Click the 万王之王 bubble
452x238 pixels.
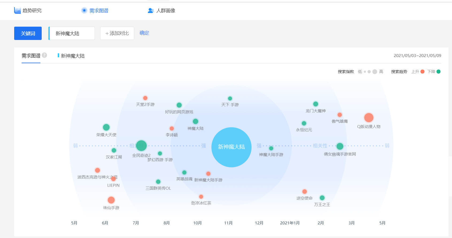point(322,198)
